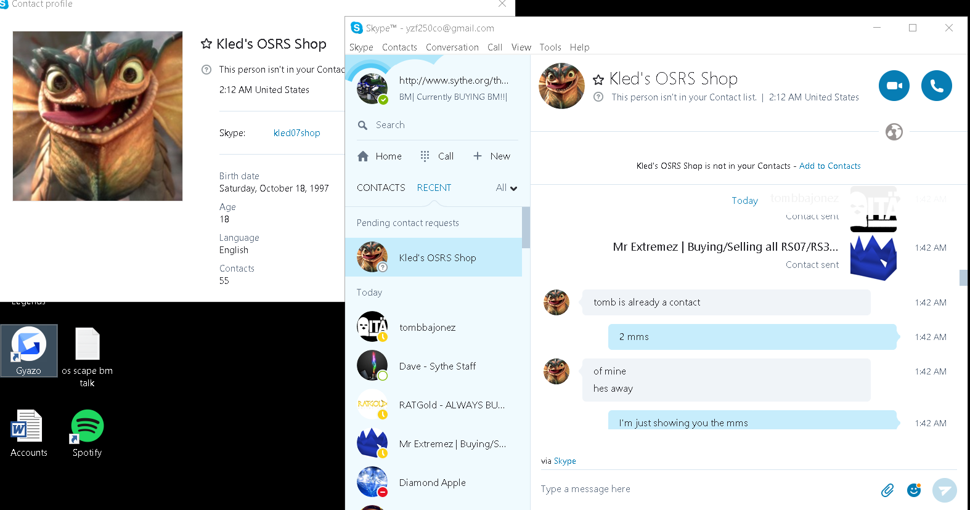Screen dimensions: 970x510
Task: Open the RATGold - ALWAYS BU... conversation
Action: [433, 405]
